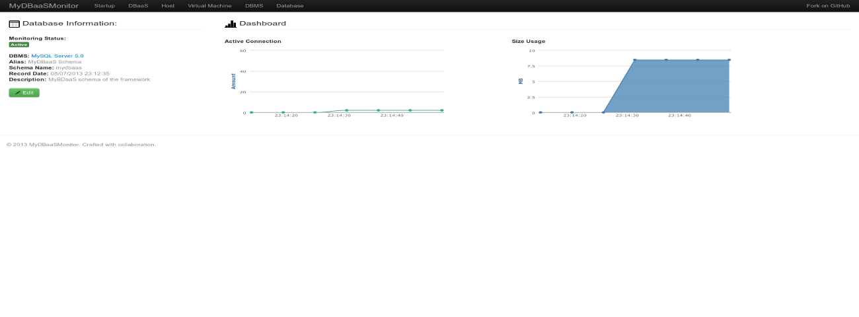Click the Amount axis label
The width and height of the screenshot is (859, 317).
[x=233, y=81]
